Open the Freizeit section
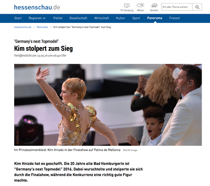This screenshot has height=186, width=210. click(x=175, y=18)
